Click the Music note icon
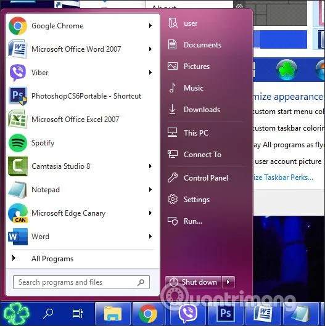 tap(172, 88)
